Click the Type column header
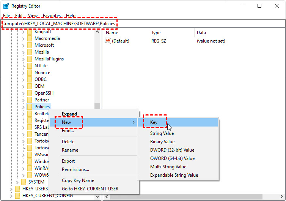This screenshot has height=201, width=286. (x=156, y=33)
